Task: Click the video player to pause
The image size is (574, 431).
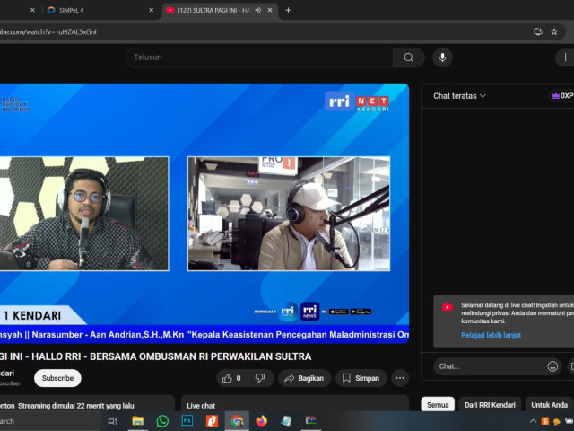Action: point(204,214)
